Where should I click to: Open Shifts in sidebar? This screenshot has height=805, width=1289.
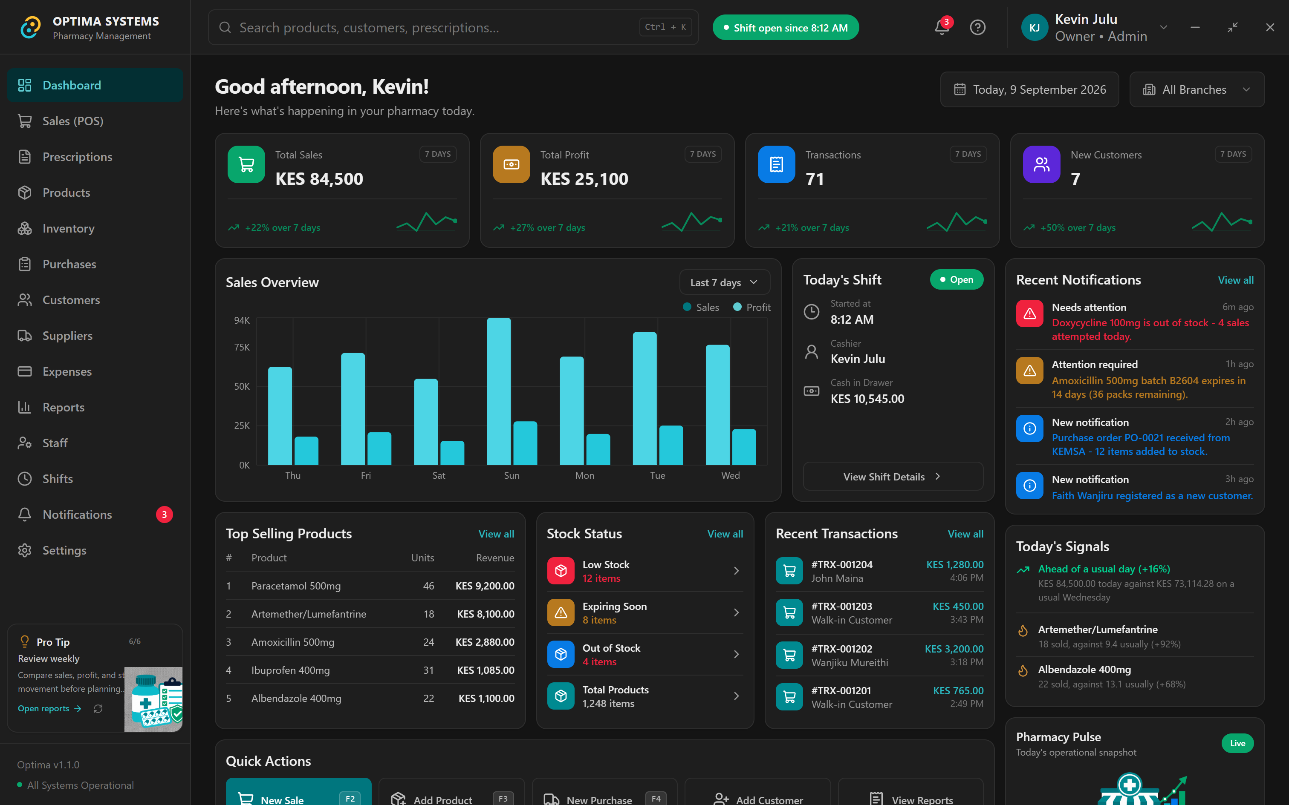[95, 479]
